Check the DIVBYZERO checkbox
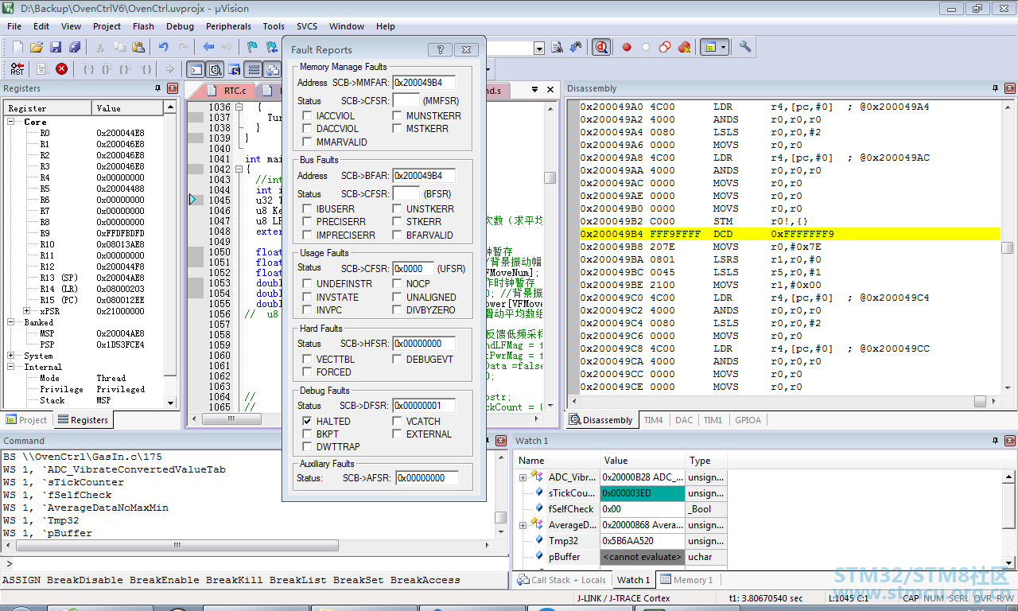The width and height of the screenshot is (1018, 611). pyautogui.click(x=398, y=309)
